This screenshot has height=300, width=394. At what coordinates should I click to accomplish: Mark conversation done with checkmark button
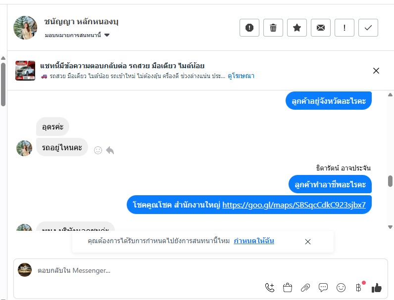coord(368,28)
